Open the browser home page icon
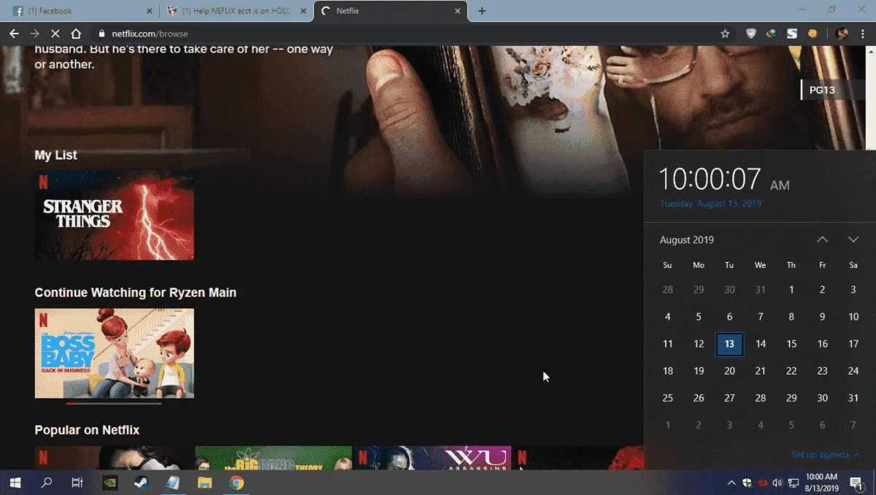Viewport: 876px width, 495px height. click(x=76, y=34)
